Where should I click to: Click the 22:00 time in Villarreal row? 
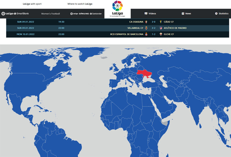point(61,28)
